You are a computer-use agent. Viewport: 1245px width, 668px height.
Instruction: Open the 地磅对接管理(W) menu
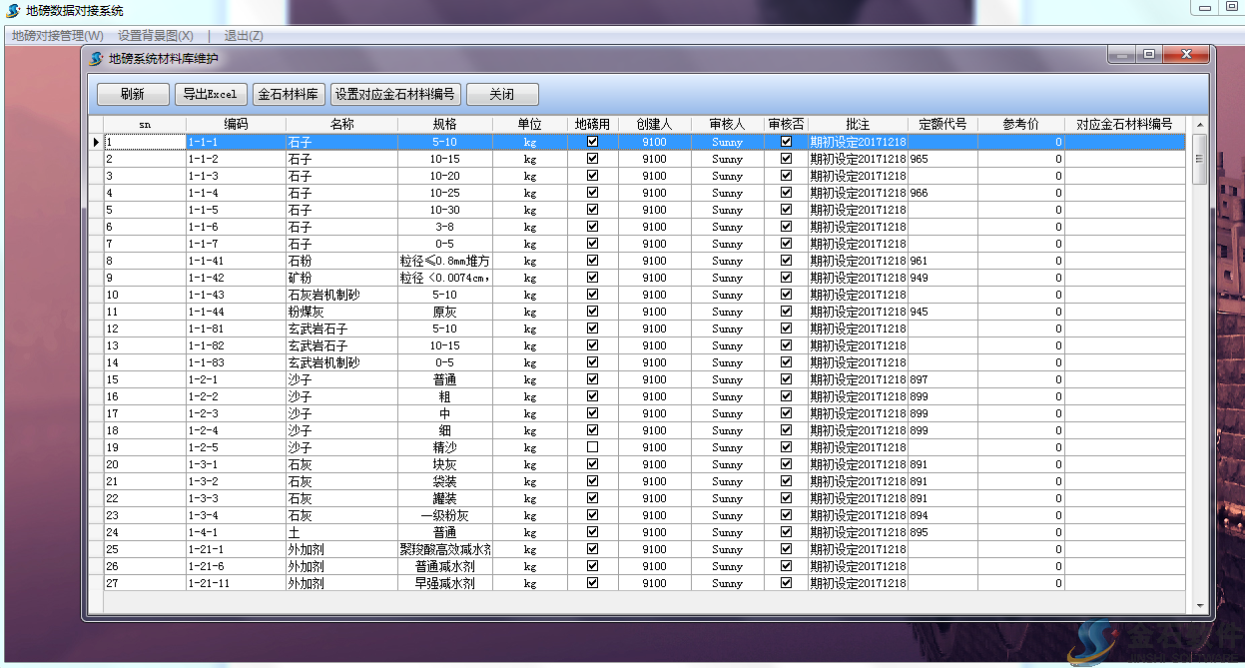point(57,35)
